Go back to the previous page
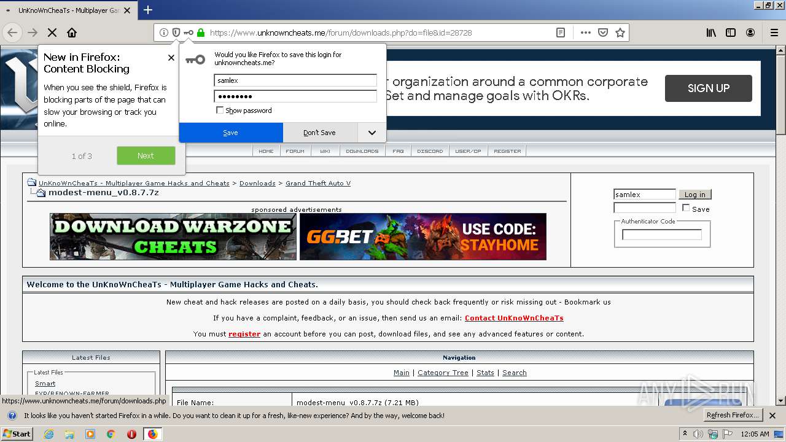786x442 pixels. (x=12, y=33)
